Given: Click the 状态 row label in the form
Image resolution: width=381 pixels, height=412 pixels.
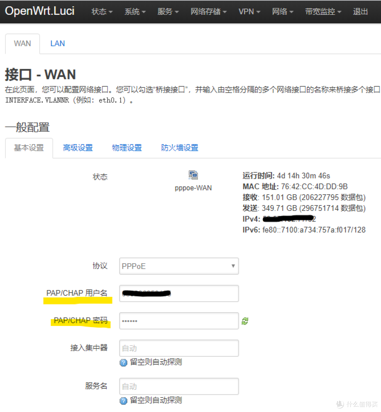Looking at the screenshot, I should coord(100,177).
